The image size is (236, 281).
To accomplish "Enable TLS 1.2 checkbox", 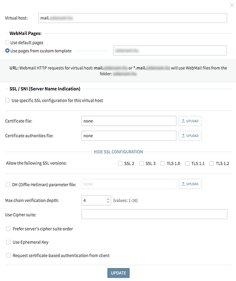I will pos(211,164).
